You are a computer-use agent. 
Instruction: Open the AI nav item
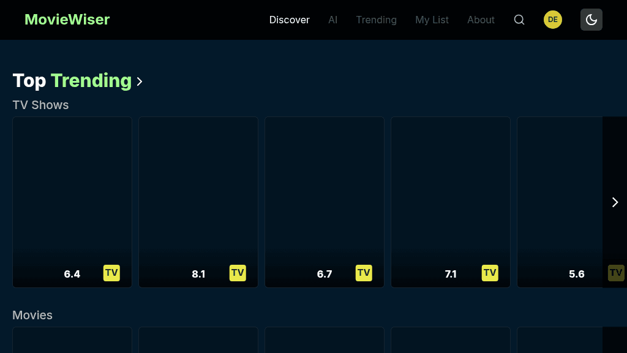click(x=332, y=20)
